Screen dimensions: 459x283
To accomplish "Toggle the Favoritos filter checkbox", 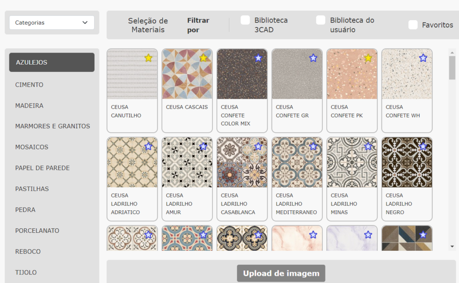I will pos(413,25).
